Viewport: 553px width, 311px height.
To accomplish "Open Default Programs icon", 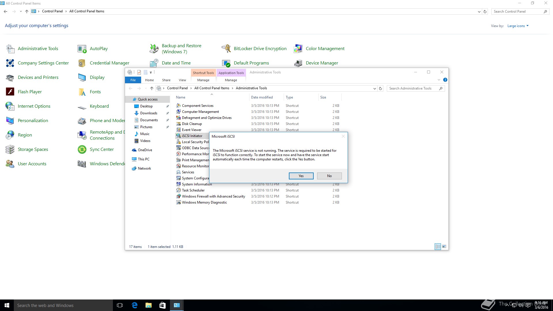I will tap(226, 63).
